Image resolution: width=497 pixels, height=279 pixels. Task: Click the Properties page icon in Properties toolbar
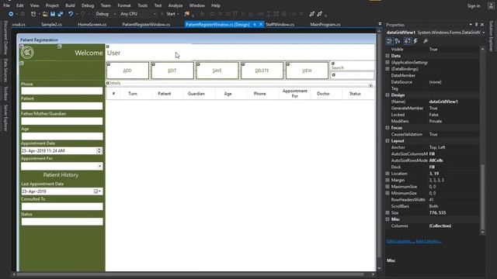pos(407,41)
